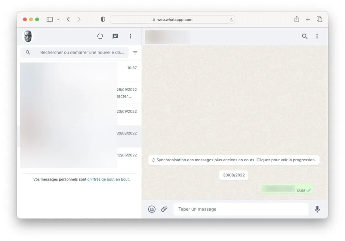Viewport: 345px width, 241px height.
Task: Open the emoji picker
Action: 152,209
